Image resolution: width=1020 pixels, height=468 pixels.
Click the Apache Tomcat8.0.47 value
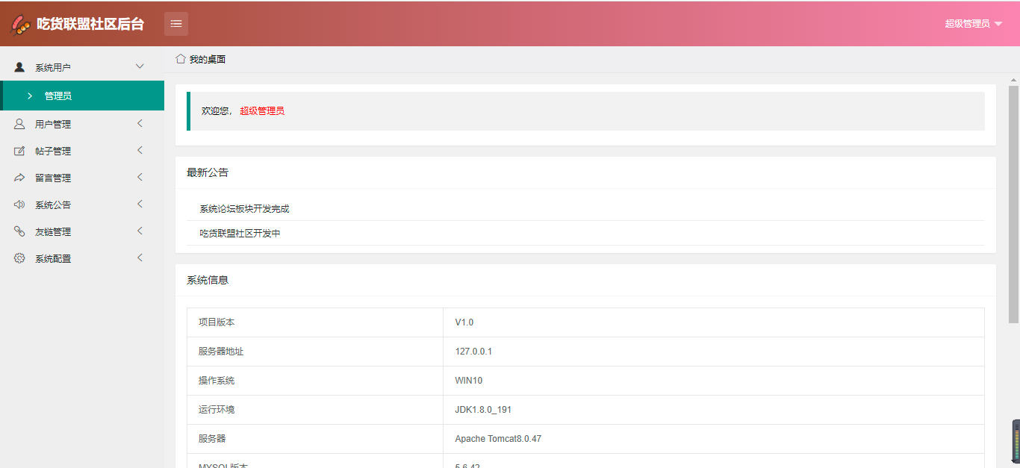click(x=498, y=439)
